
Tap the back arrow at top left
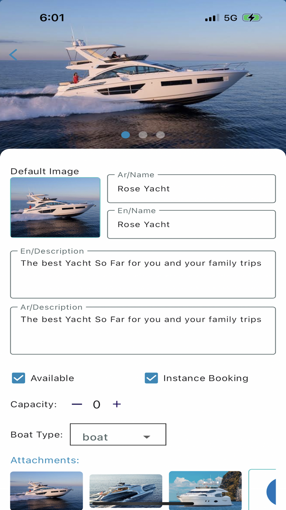pos(13,55)
